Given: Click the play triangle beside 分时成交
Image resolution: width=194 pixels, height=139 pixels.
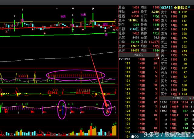Looking at the screenshot, I should pos(190,98).
